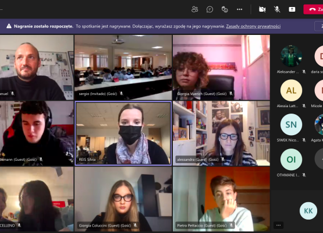Select the sergio (Invitado) classroom video
323x233 pixels.
[x=123, y=68]
